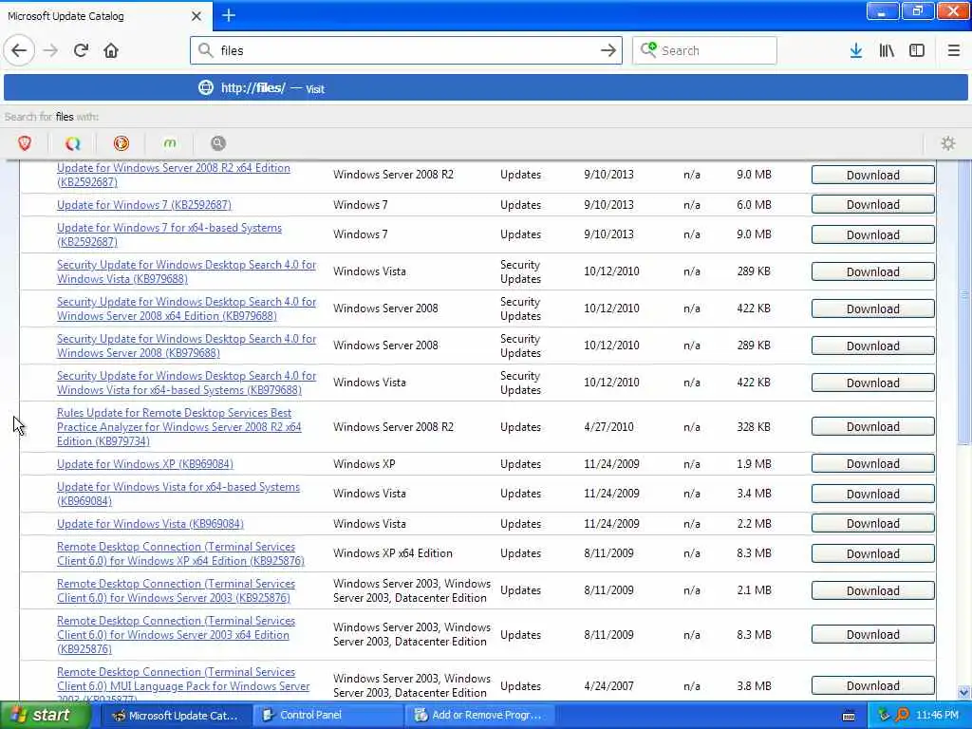Screen dimensions: 972x729
Task: Open Update for Windows Vista x64-based KB969084 link
Action: point(178,494)
